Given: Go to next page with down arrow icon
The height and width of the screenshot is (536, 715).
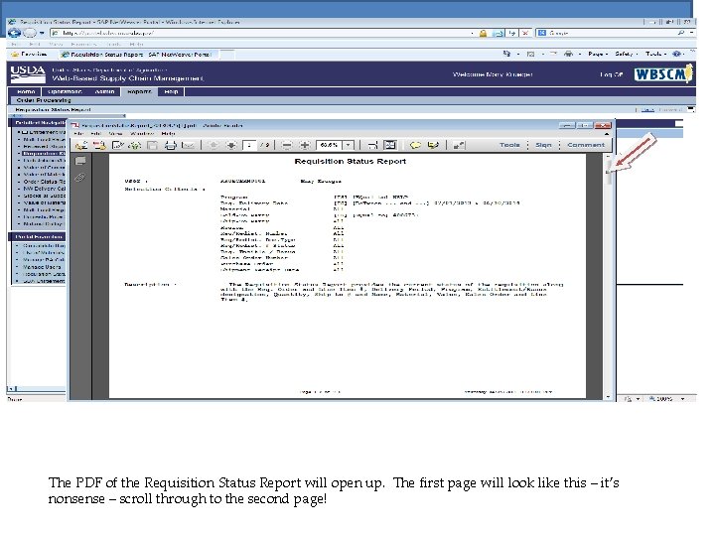Looking at the screenshot, I should [x=231, y=146].
